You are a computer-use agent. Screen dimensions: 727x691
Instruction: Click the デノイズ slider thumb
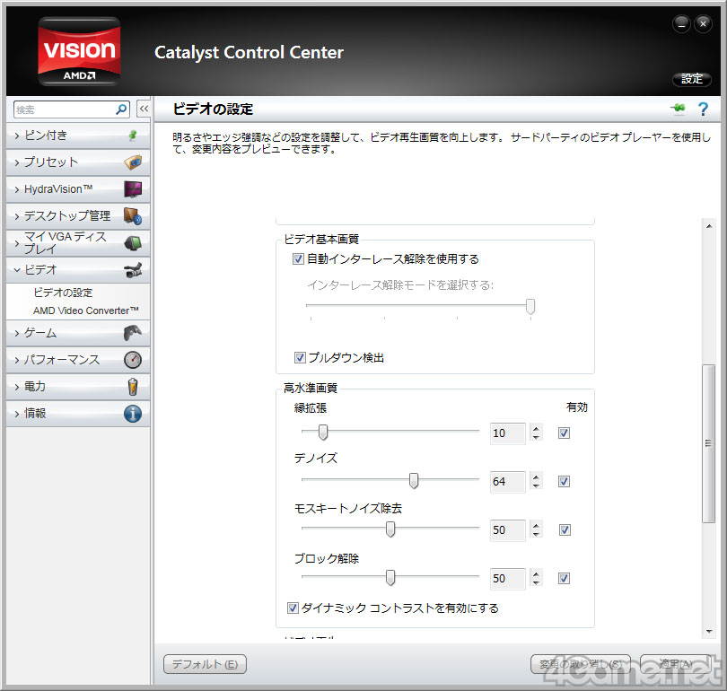[x=414, y=481]
